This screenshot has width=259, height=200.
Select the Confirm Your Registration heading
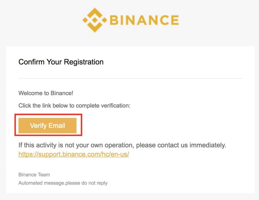61,62
